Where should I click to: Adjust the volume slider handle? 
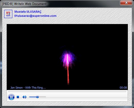click(x=37, y=97)
